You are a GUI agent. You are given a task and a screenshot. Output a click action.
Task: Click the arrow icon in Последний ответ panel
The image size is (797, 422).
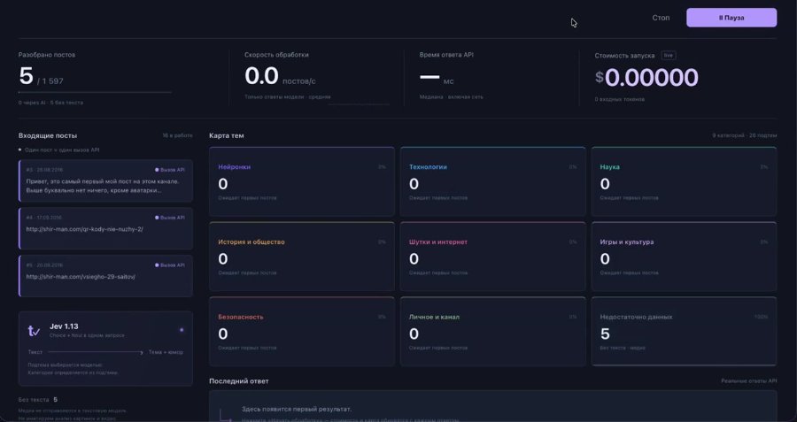(225, 415)
